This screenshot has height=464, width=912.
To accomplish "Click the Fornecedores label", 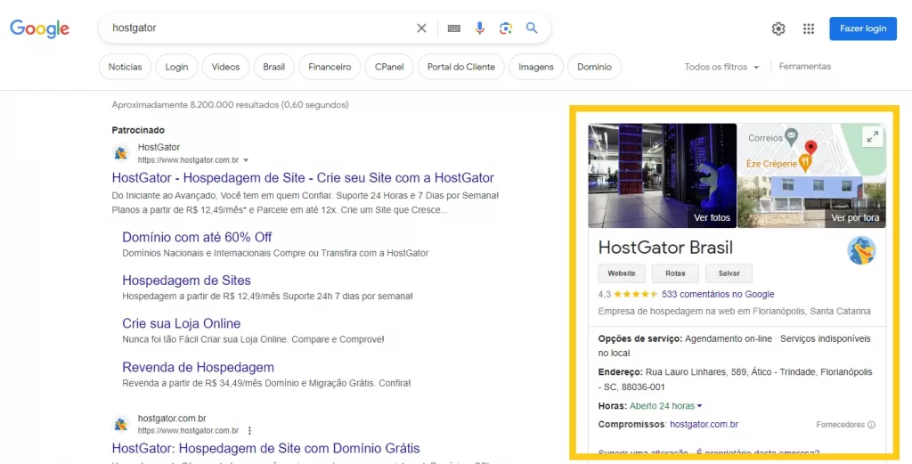I will (x=841, y=425).
